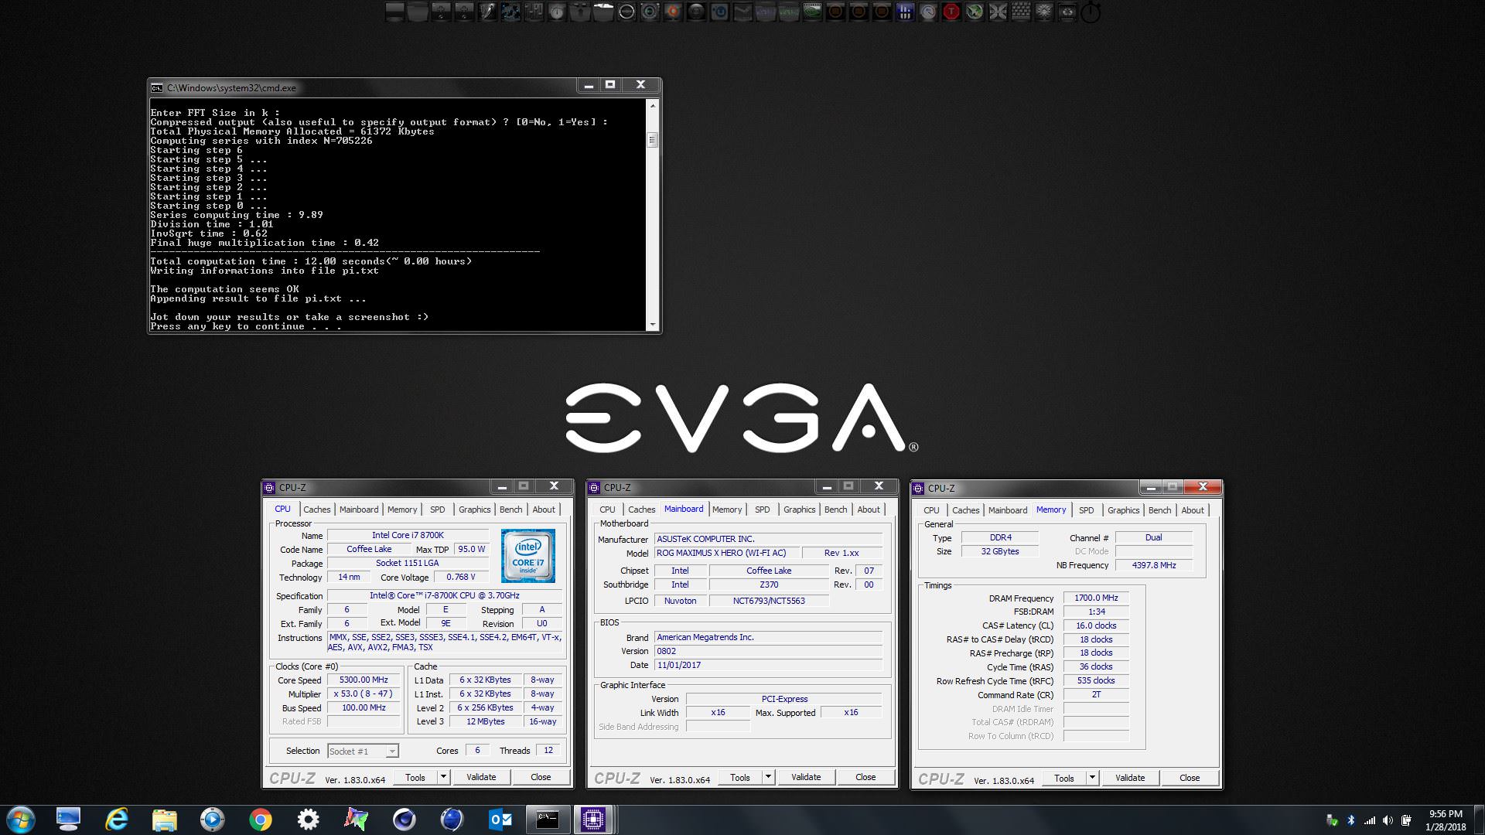This screenshot has height=835, width=1485.
Task: Click the Intel Core i7 8700K name field
Action: [x=408, y=535]
